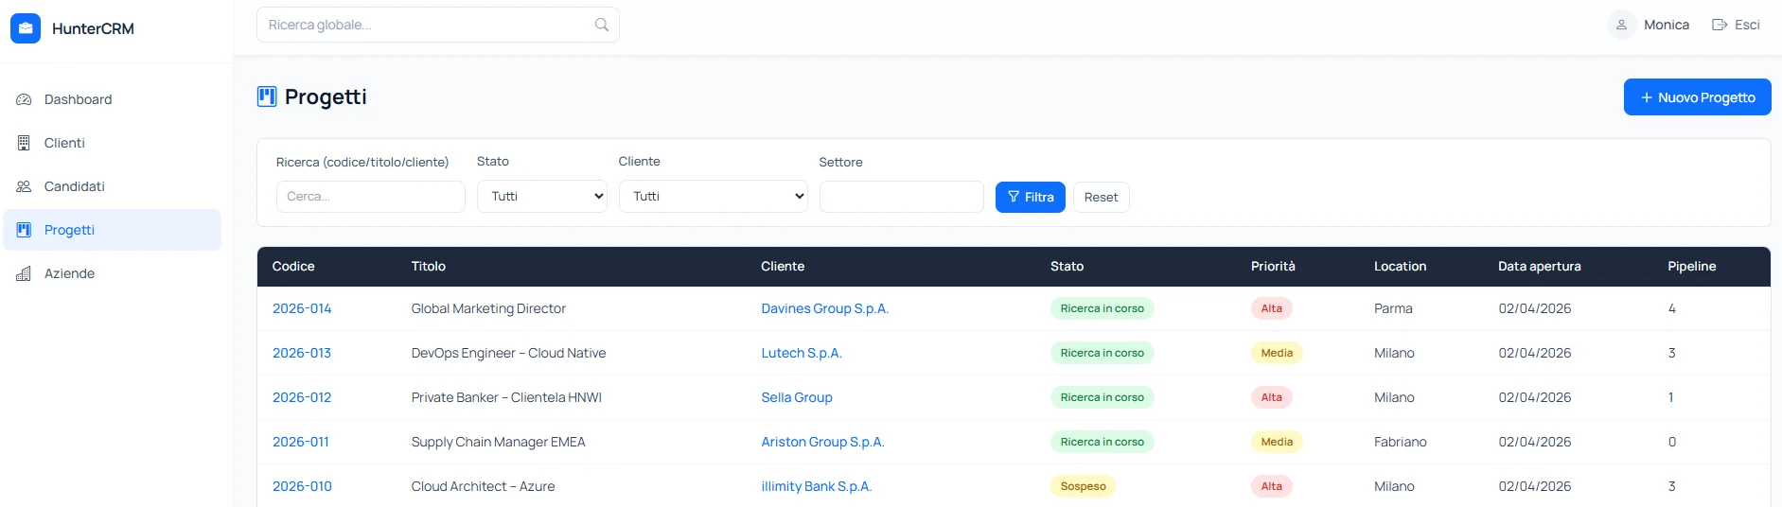Image resolution: width=1782 pixels, height=507 pixels.
Task: Click the Progetti kanban icon in sidebar
Action: coord(24,230)
